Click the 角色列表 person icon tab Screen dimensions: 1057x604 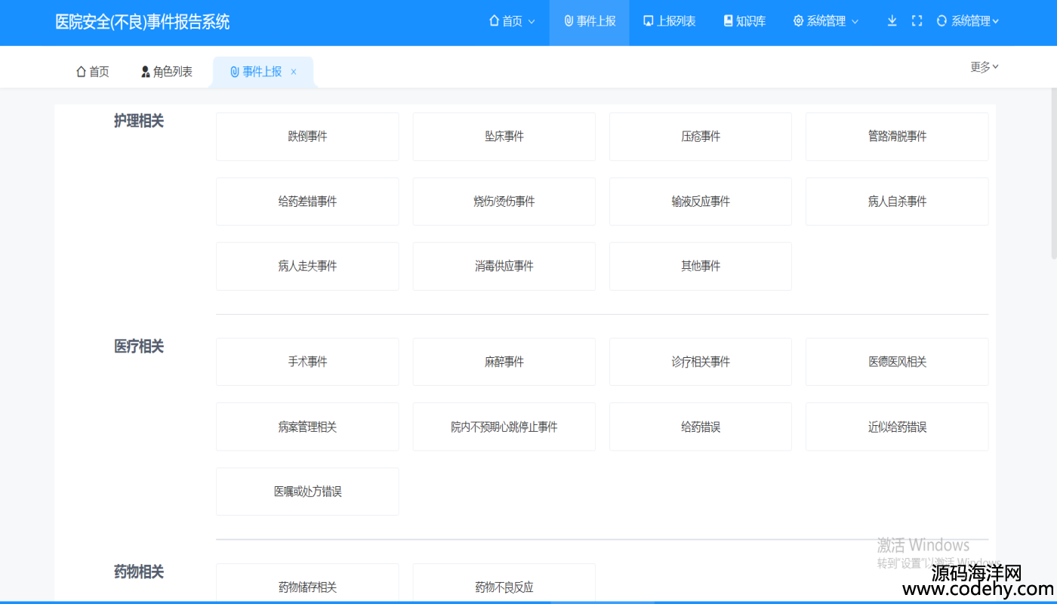[x=146, y=72]
